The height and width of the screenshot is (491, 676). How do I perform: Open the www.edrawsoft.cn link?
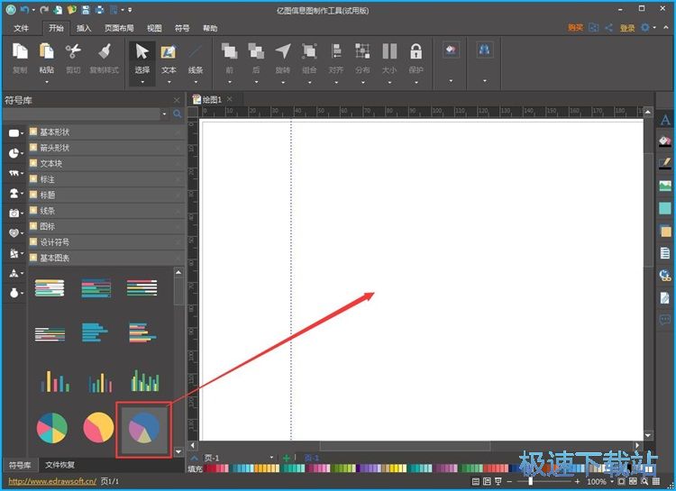click(x=52, y=481)
